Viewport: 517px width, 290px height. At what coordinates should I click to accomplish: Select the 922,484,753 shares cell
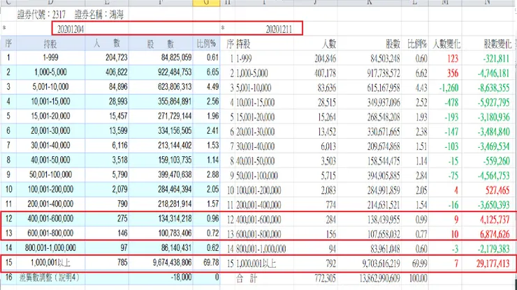tap(175, 72)
